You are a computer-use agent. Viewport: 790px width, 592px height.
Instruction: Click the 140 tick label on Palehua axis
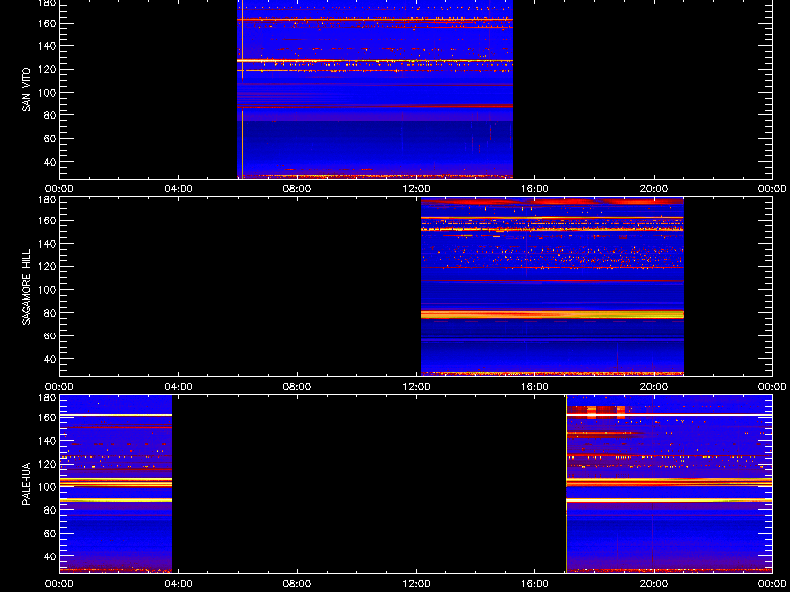coord(46,441)
